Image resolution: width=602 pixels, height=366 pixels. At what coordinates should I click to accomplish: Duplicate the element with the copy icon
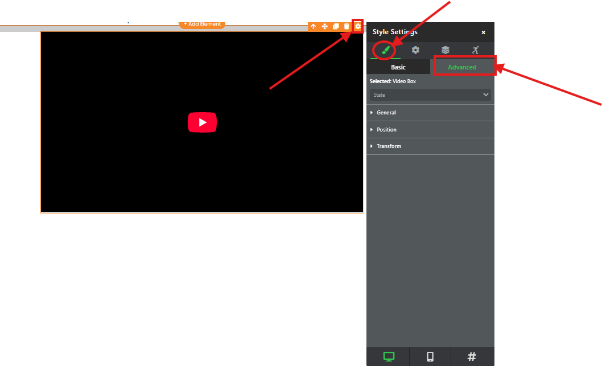(x=336, y=27)
